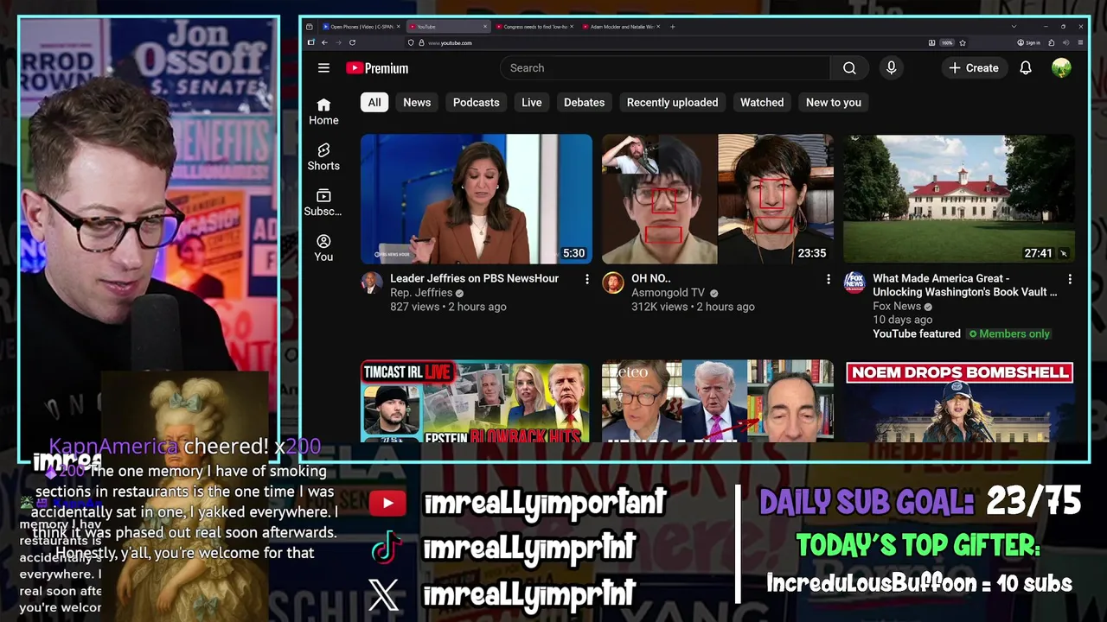Select the Debates filter chip

[x=585, y=102]
